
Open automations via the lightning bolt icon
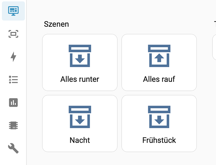click(x=13, y=57)
